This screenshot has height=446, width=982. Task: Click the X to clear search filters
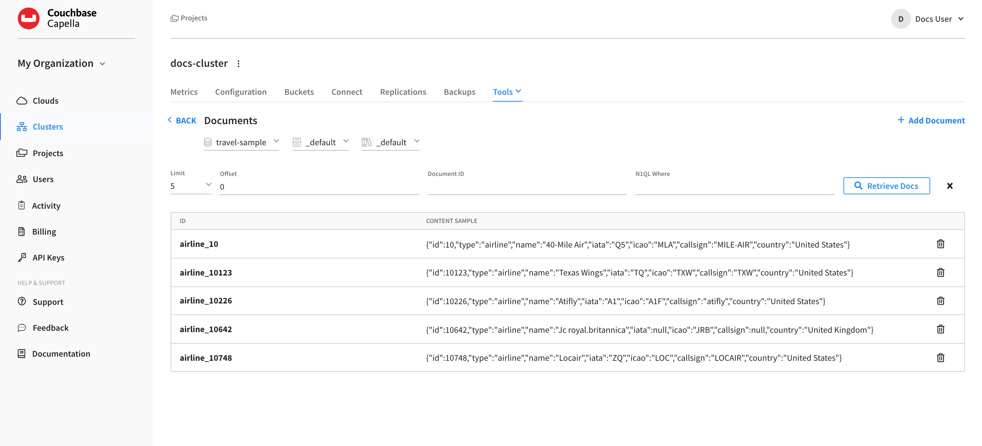(950, 186)
